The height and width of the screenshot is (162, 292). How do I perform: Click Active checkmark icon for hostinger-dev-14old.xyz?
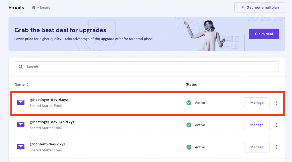pos(189,125)
